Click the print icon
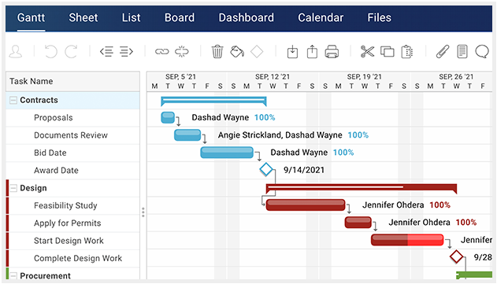Screen dimensions: 497x284 [332, 51]
